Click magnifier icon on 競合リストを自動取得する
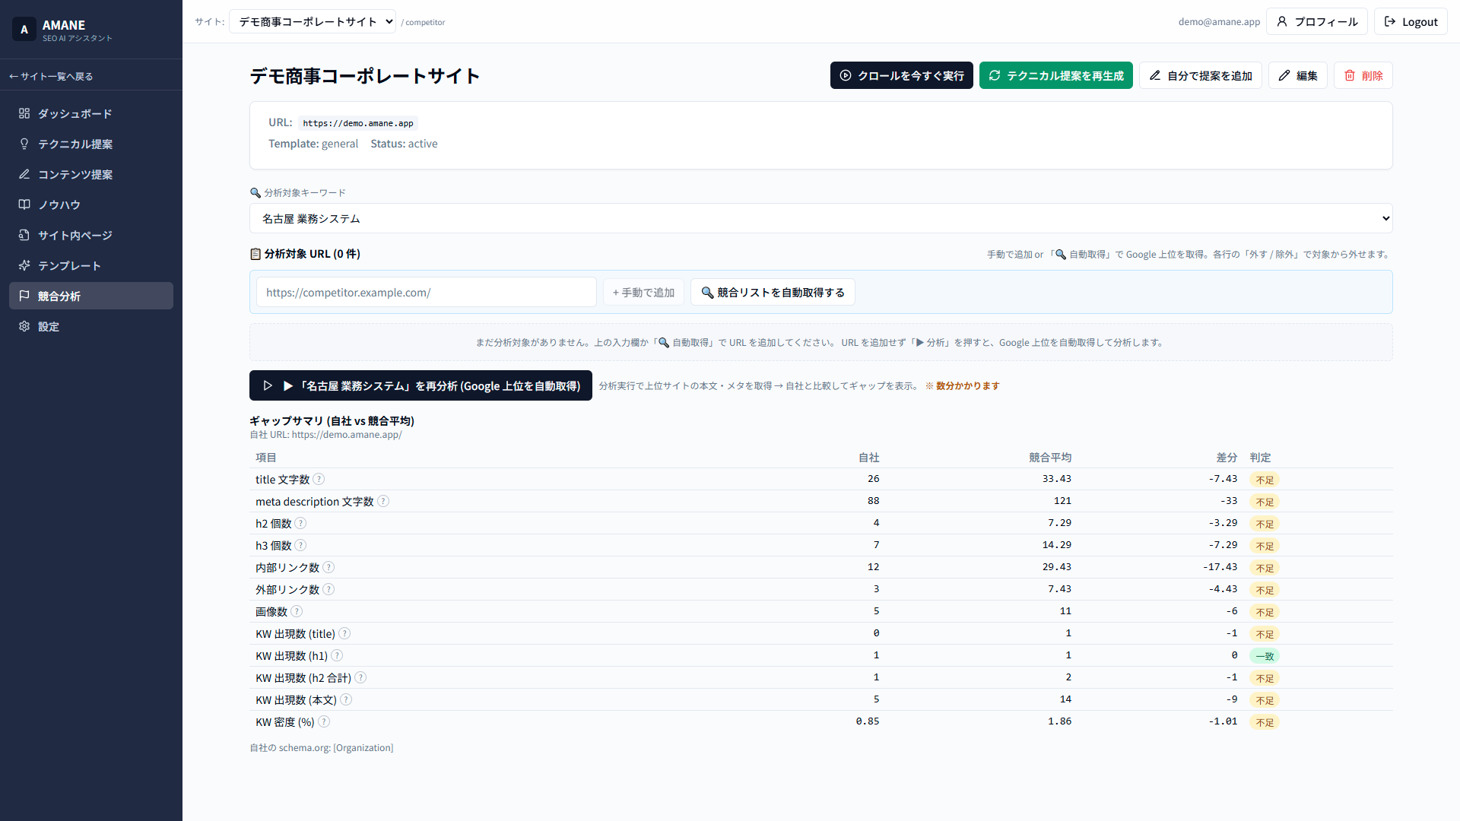The width and height of the screenshot is (1460, 821). click(707, 293)
